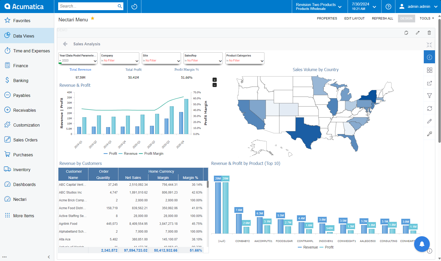Viewport: 441px width, 261px height.
Task: Click the notification bell button
Action: (422, 244)
